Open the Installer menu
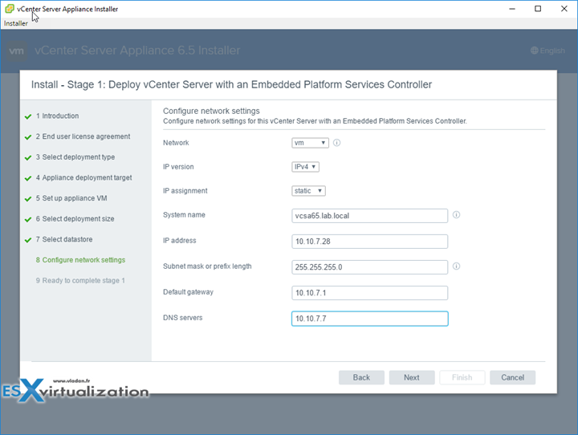Screen dimensions: 578x435 [x=16, y=23]
